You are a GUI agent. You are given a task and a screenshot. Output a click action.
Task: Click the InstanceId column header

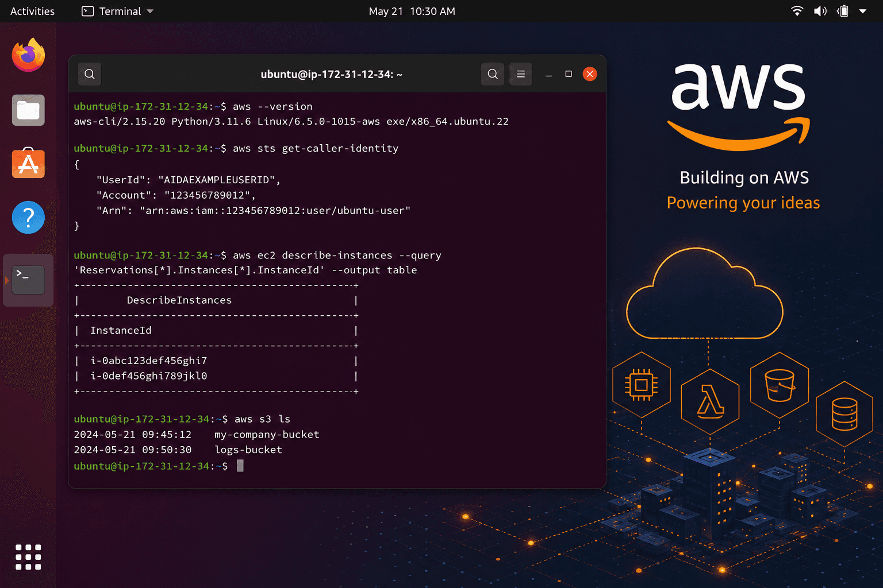[121, 331]
